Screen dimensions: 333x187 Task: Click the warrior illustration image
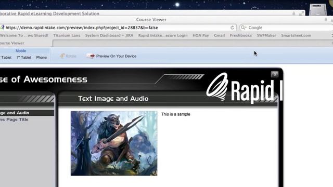[114, 143]
